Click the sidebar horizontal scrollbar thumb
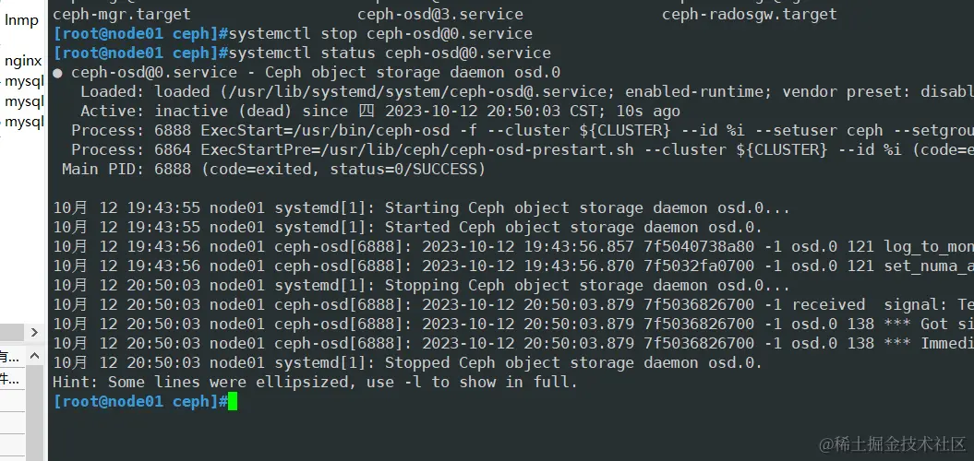 tap(13, 332)
